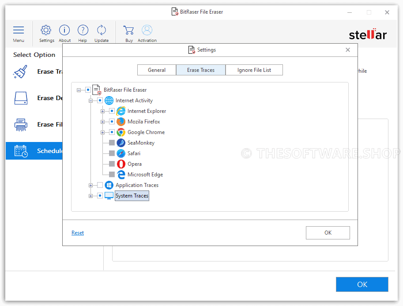Open the hamburger Menu icon
403x306 pixels.
pyautogui.click(x=19, y=30)
